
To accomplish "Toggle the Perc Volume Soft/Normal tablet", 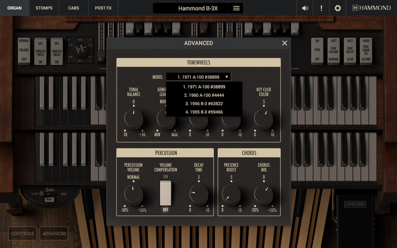I will (333, 51).
